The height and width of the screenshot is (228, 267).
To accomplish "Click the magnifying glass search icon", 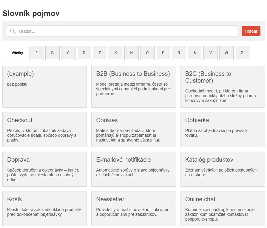I will click(x=13, y=31).
